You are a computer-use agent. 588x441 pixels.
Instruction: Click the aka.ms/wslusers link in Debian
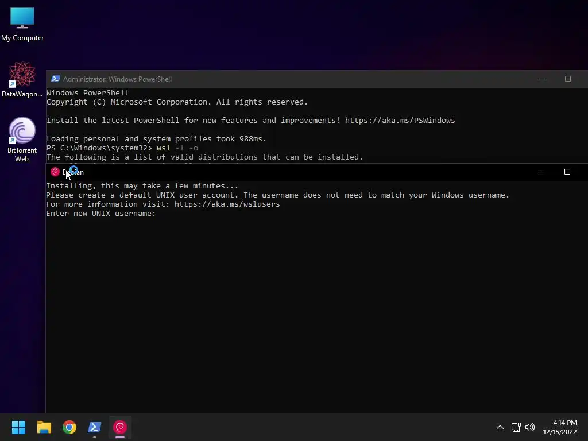tap(227, 204)
